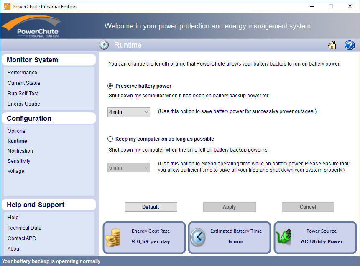Open About page
This screenshot has height=266, width=360.
pos(14,249)
